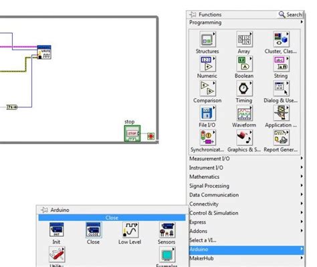Click the loop condition stop terminal
Viewport: 317px width, 267px height.
151,136
